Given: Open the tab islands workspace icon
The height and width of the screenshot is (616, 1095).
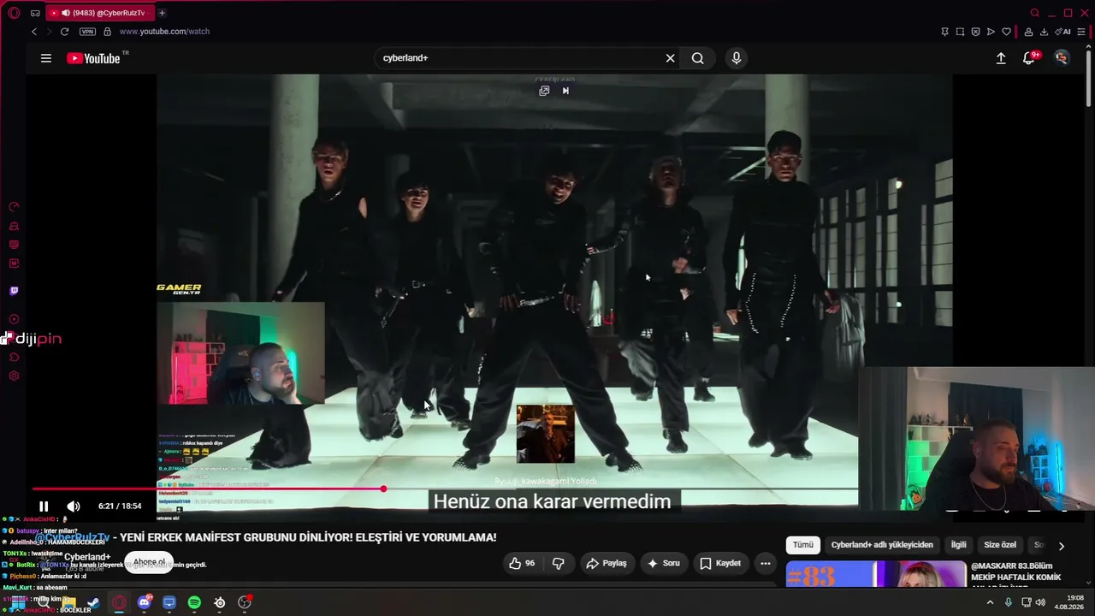Looking at the screenshot, I should [35, 13].
